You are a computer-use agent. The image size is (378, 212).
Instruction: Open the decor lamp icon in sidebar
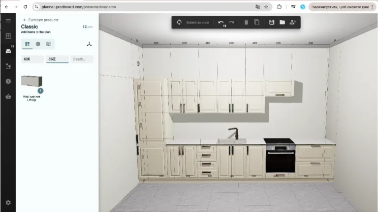[x=8, y=66]
